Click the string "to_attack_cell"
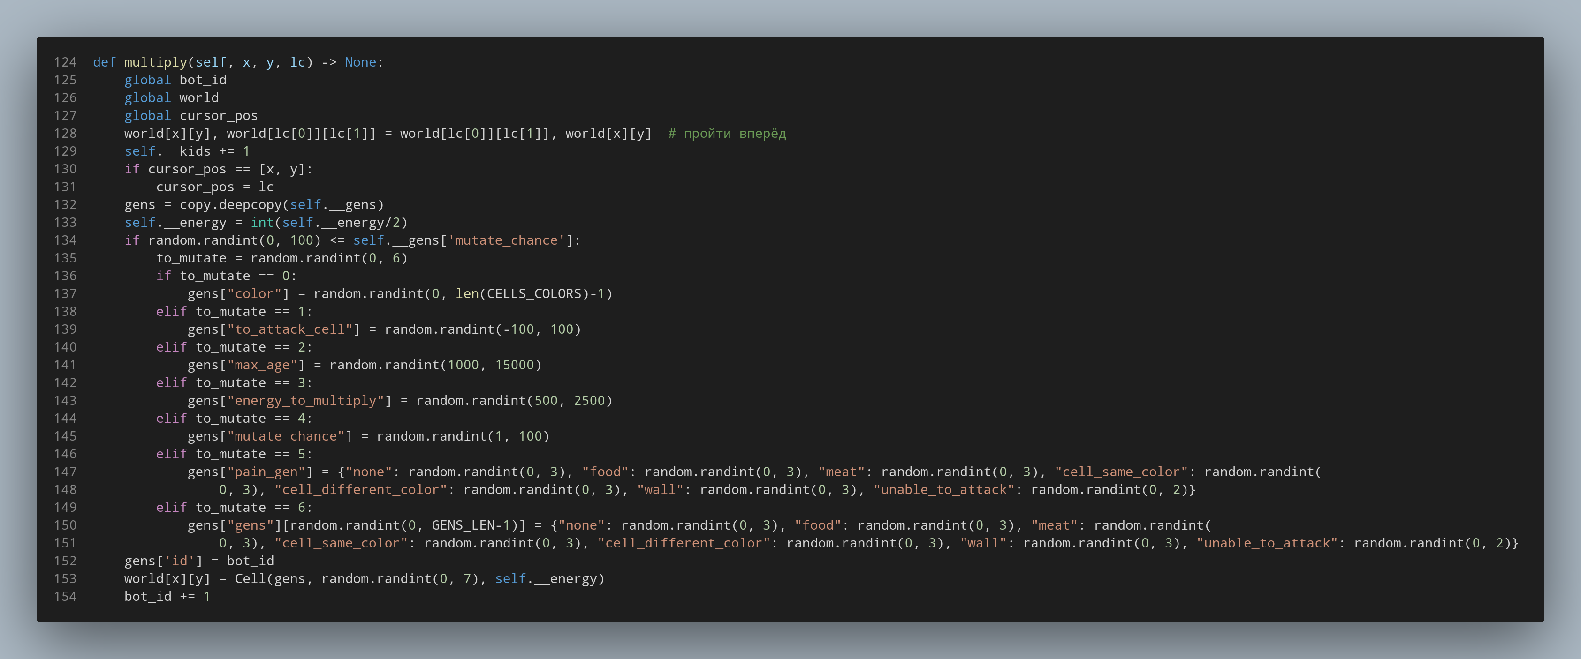 tap(289, 329)
